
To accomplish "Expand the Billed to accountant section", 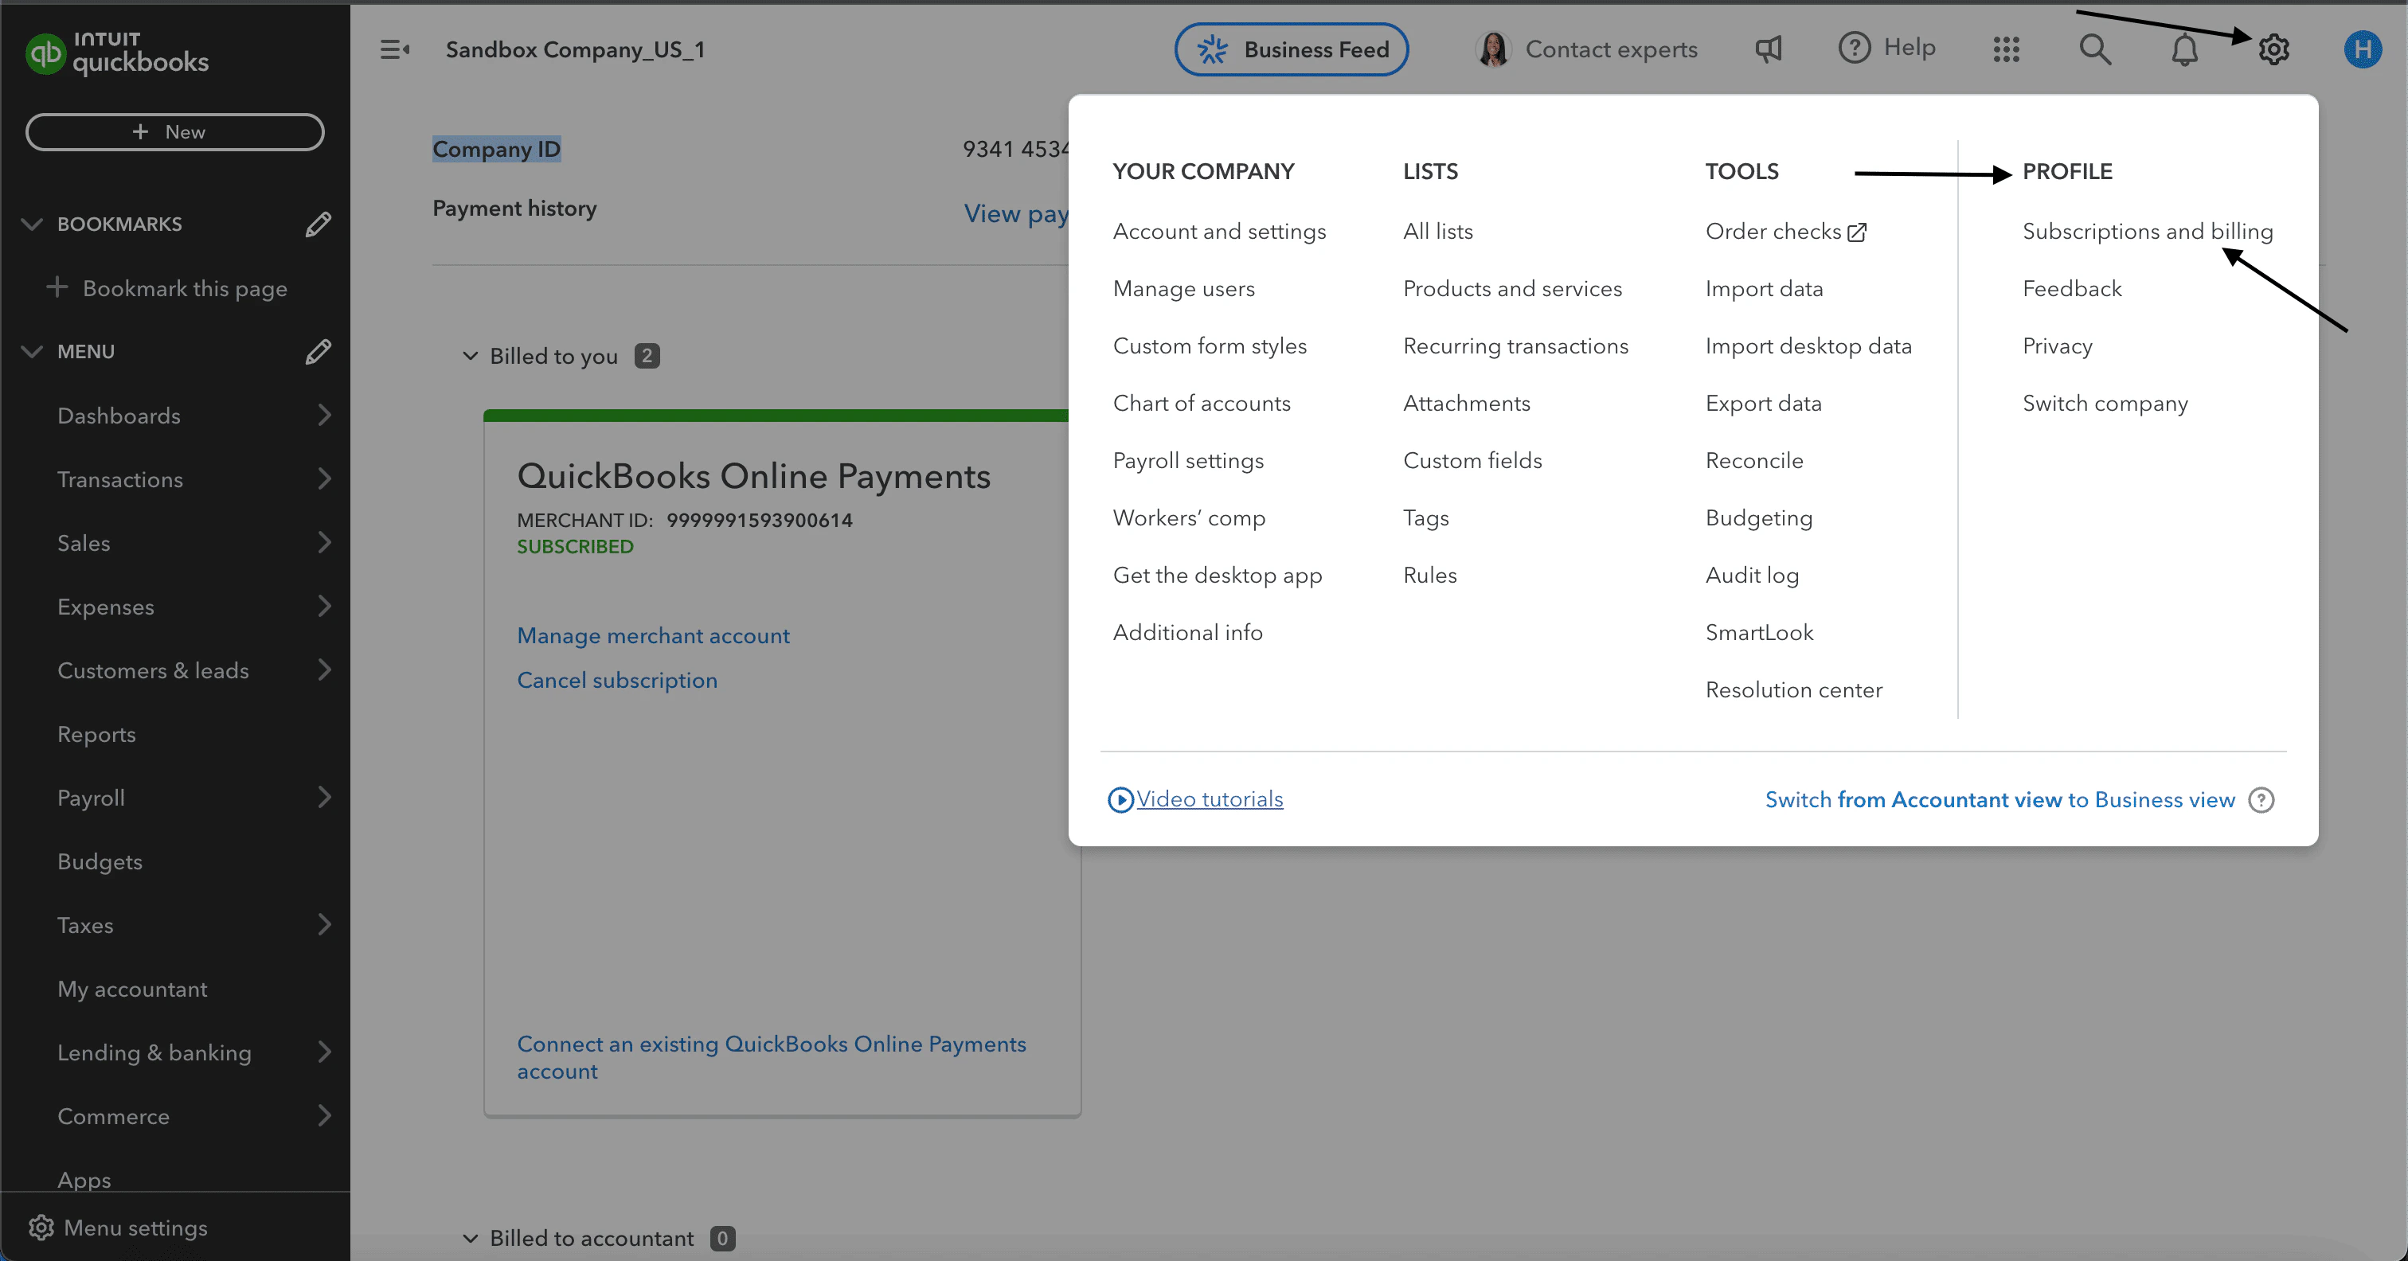I will pos(470,1239).
